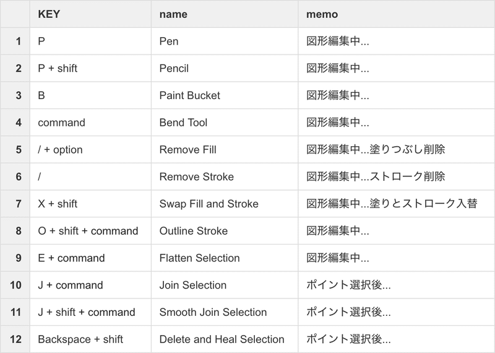Screen dimensions: 495x353
Task: Click the cell containing 'Pen'
Action: pyautogui.click(x=225, y=41)
